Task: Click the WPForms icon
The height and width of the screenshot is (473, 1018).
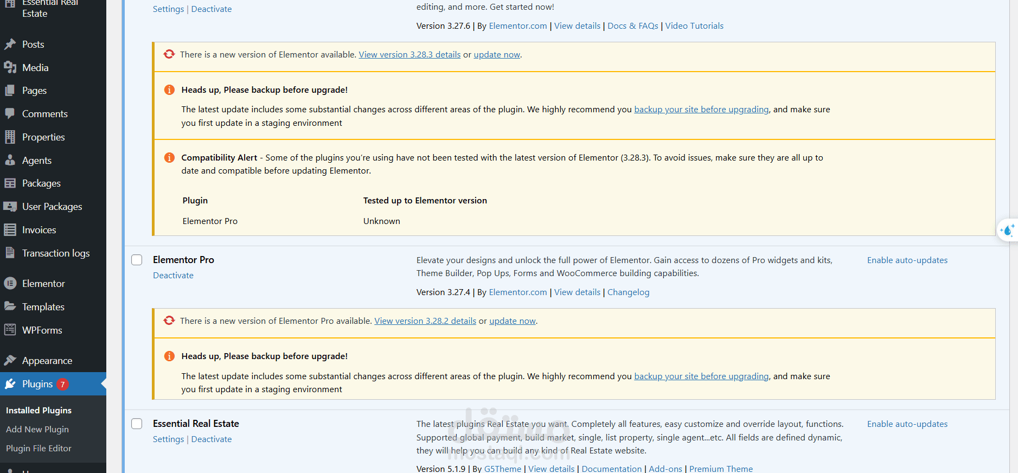Action: [10, 330]
